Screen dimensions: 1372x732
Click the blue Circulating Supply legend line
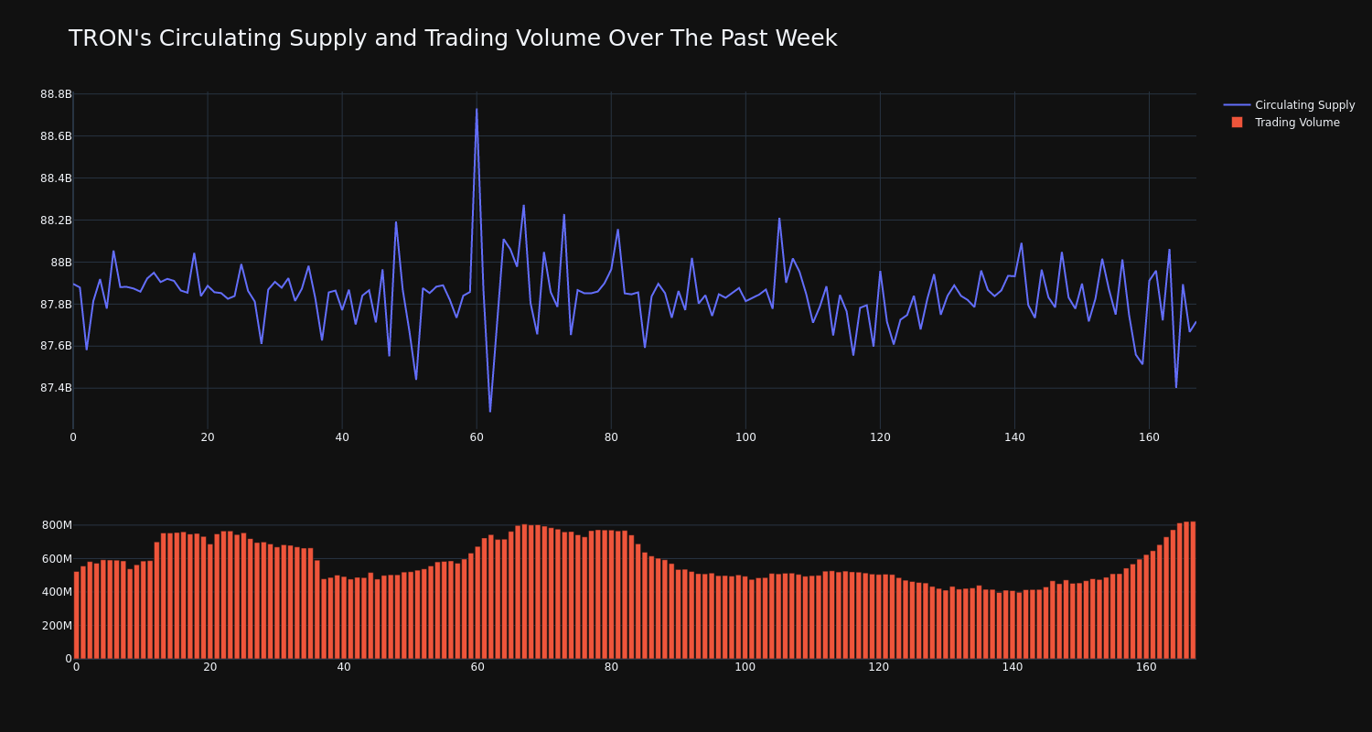[x=1237, y=105]
